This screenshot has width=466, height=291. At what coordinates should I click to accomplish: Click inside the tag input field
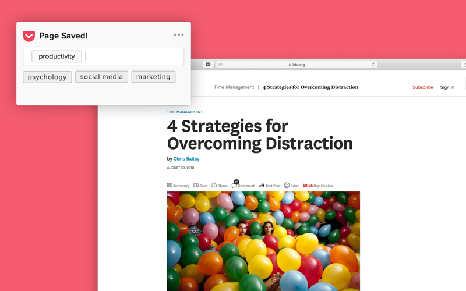coord(104,56)
